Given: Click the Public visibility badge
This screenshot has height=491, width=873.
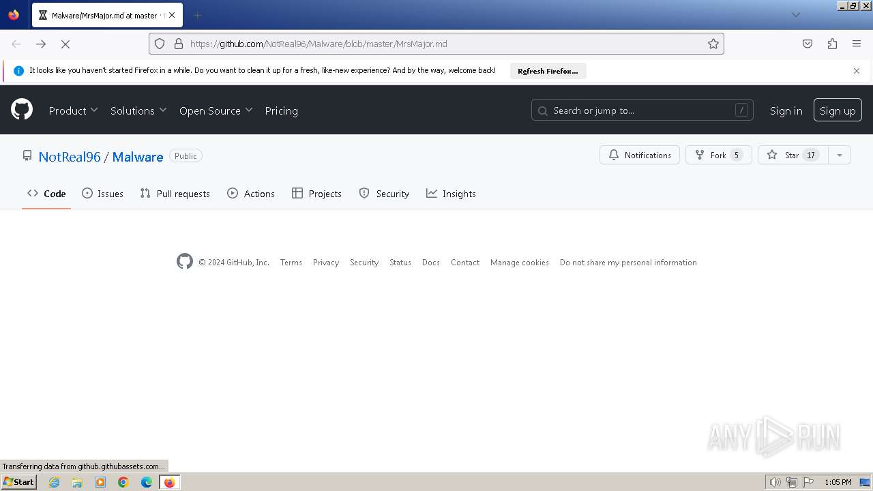Looking at the screenshot, I should (x=186, y=156).
